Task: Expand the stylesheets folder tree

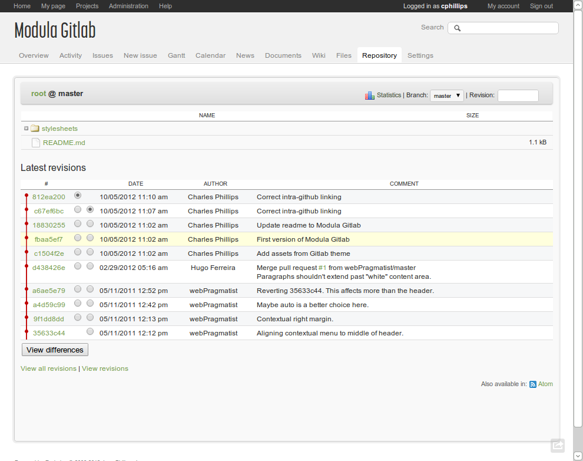Action: (x=26, y=129)
